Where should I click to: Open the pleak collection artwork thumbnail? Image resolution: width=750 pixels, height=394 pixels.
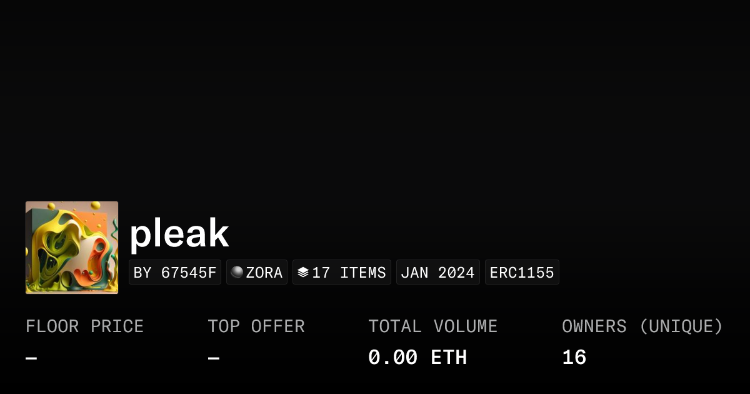[x=72, y=248]
